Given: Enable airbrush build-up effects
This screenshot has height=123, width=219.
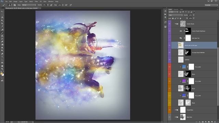Looking at the screenshot, I should coord(66,5).
